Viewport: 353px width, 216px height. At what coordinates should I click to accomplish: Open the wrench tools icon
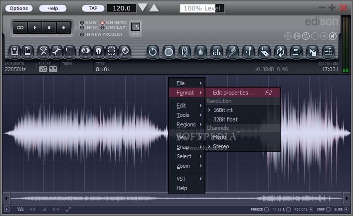click(56, 52)
